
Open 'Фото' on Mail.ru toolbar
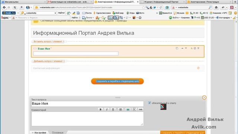pyautogui.click(x=140, y=13)
